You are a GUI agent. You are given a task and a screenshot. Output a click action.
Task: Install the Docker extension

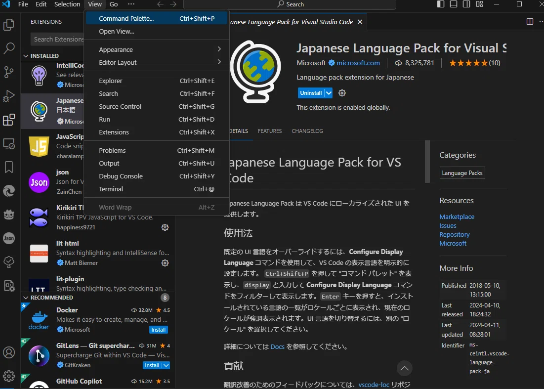(x=159, y=330)
